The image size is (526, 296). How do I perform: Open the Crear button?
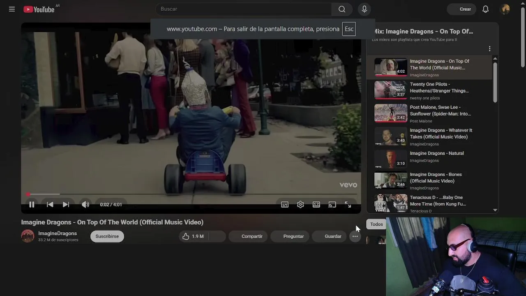(x=461, y=9)
